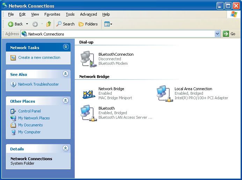
Task: Collapse the See Also panel
Action: [66, 74]
